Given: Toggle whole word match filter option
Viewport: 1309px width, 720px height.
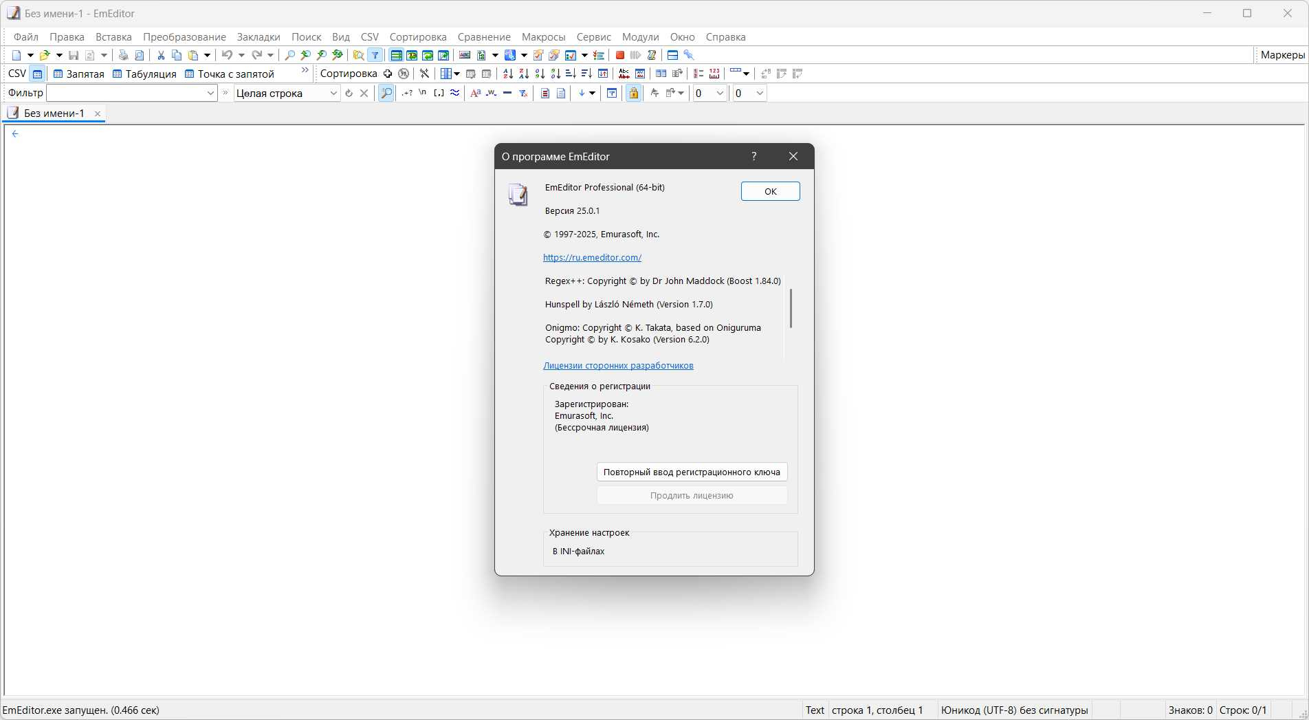Looking at the screenshot, I should (x=491, y=93).
